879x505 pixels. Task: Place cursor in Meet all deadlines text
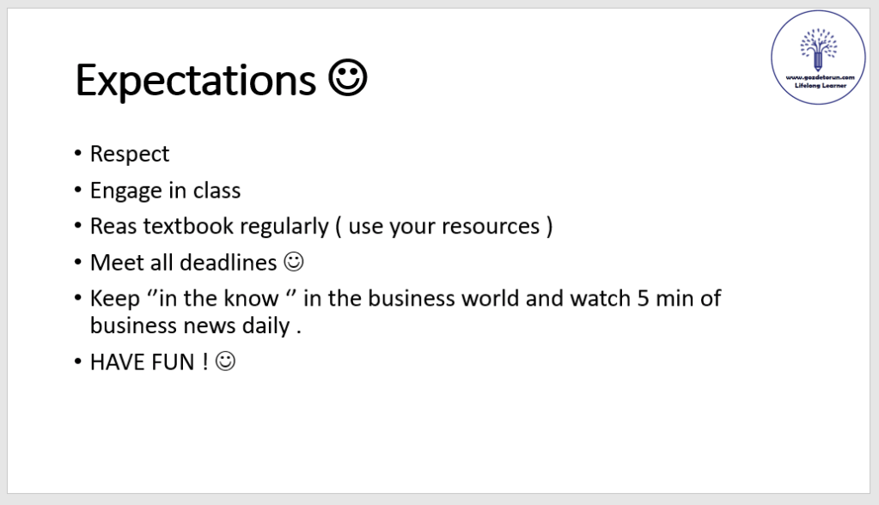(x=183, y=262)
